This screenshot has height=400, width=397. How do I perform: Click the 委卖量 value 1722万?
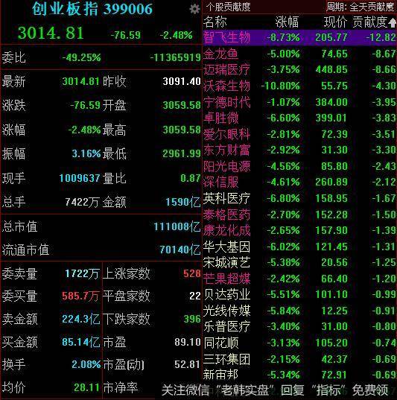[82, 273]
